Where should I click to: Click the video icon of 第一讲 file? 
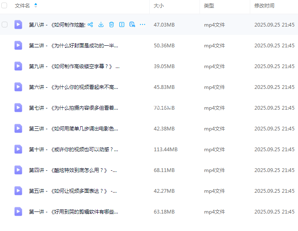coord(18,211)
